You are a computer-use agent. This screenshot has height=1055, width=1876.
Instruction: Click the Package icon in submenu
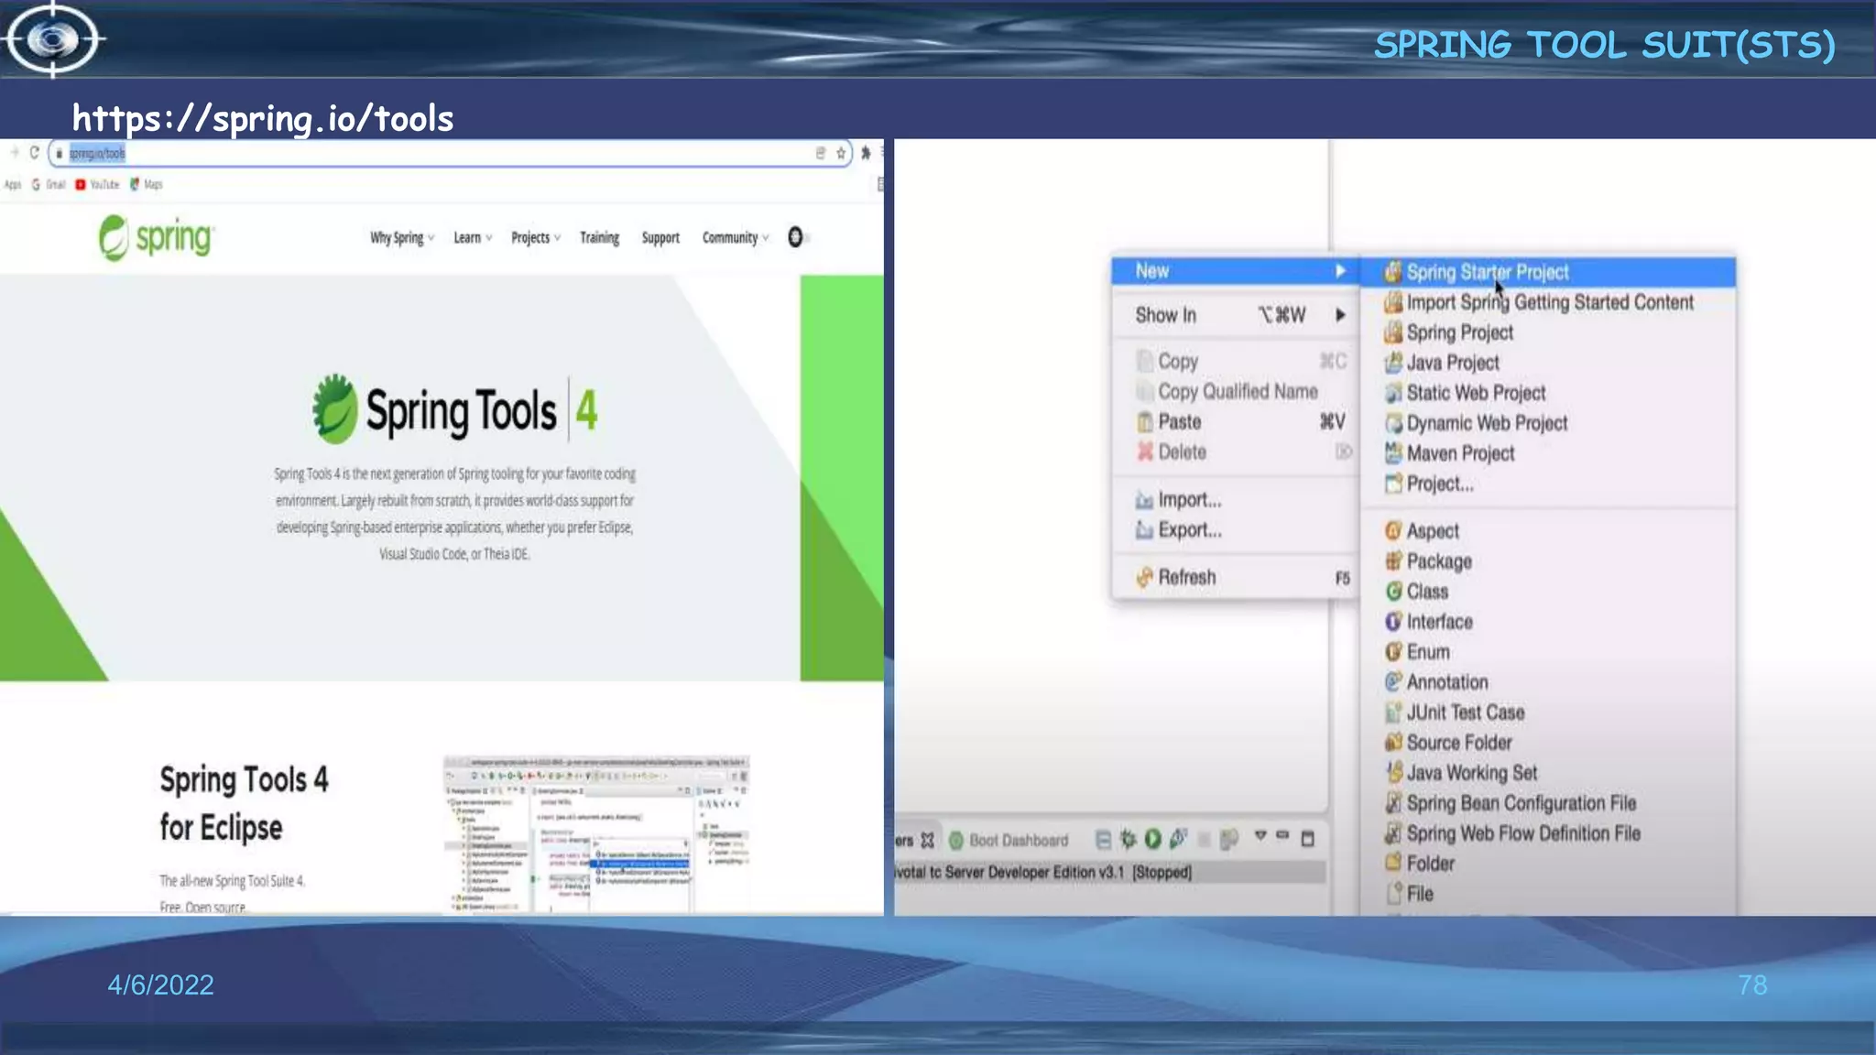coord(1393,561)
